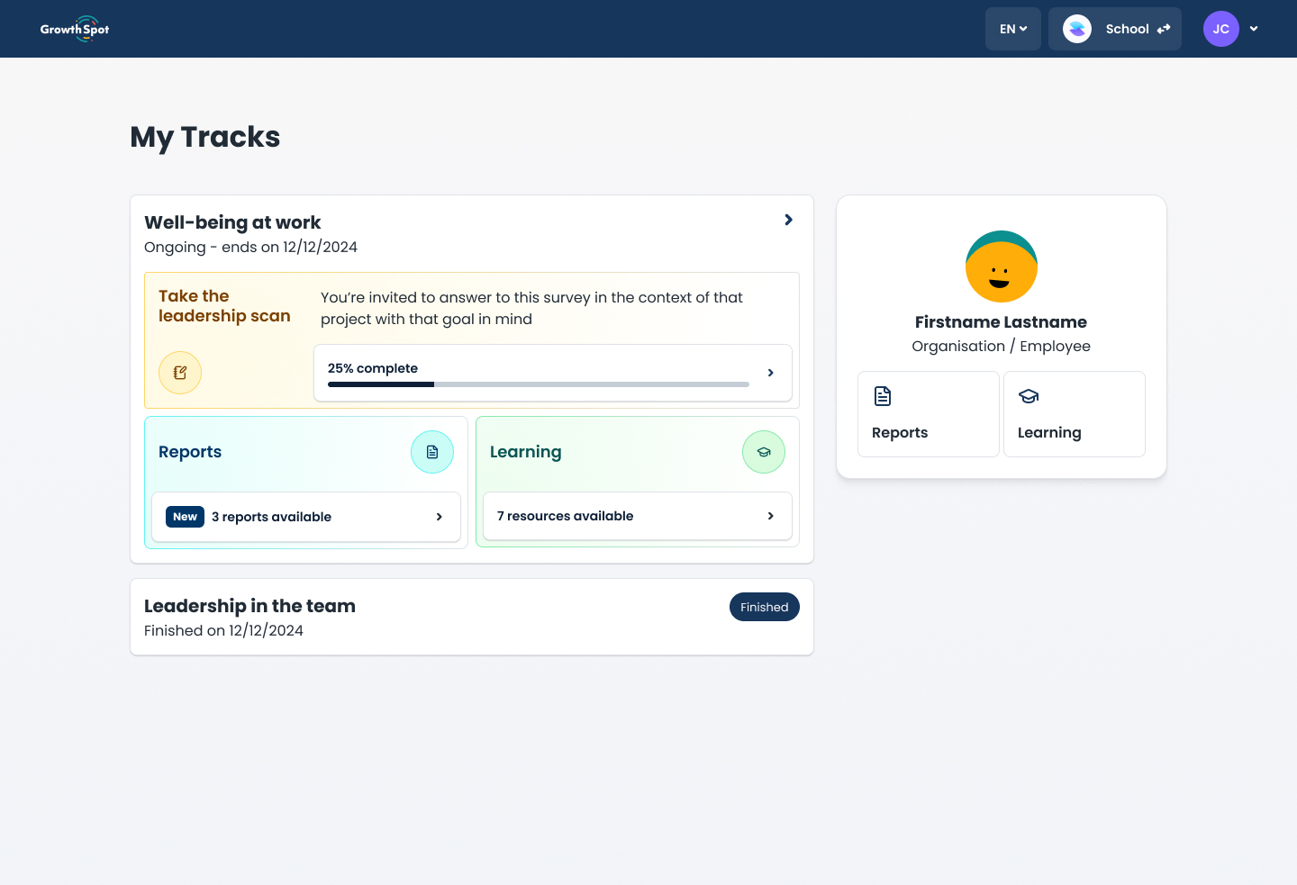Screen dimensions: 1297x885
Task: Click the JC purple avatar circle
Action: click(x=1221, y=28)
